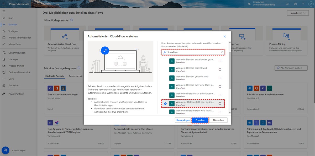Open the Chatbot fragen round icon
Image resolution: width=315 pixels, height=156 pixels.
(6, 151)
